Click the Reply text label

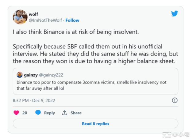(x=49, y=113)
